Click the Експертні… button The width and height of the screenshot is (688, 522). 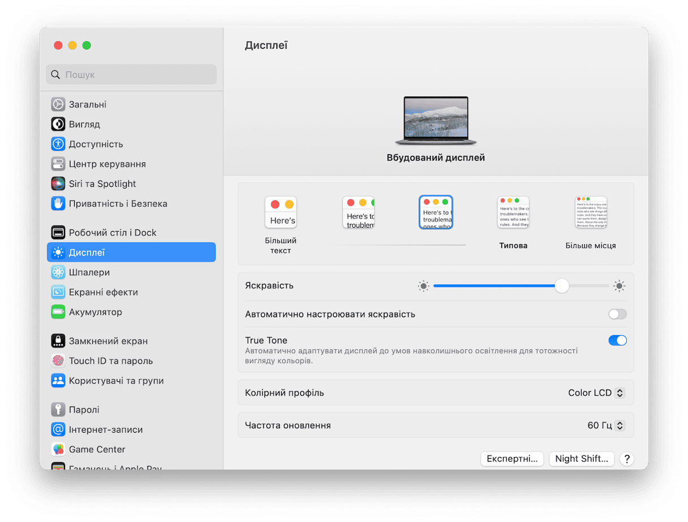tap(512, 459)
